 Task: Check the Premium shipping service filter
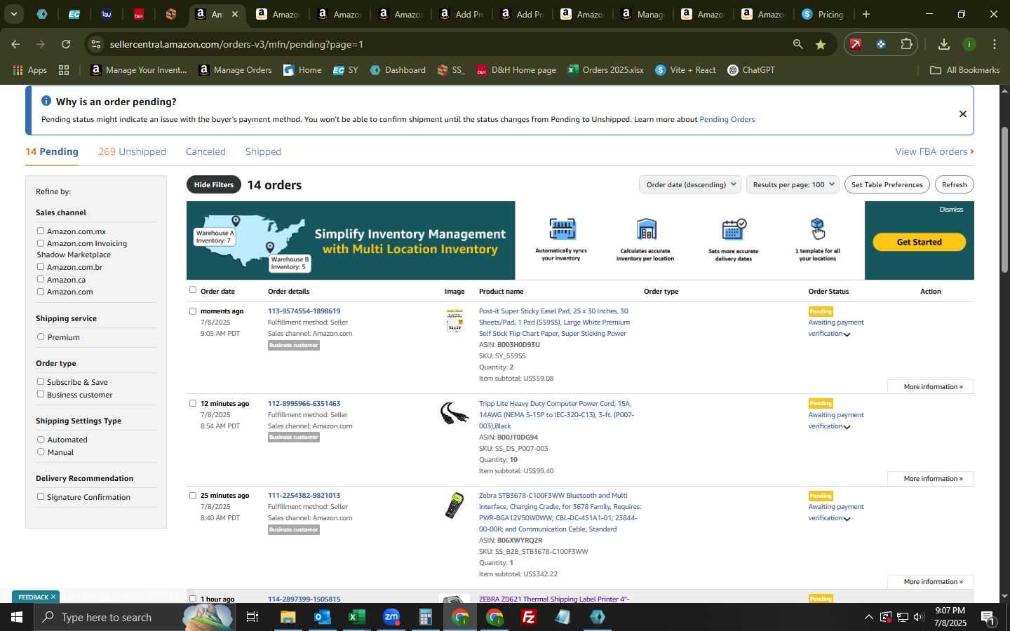point(41,337)
